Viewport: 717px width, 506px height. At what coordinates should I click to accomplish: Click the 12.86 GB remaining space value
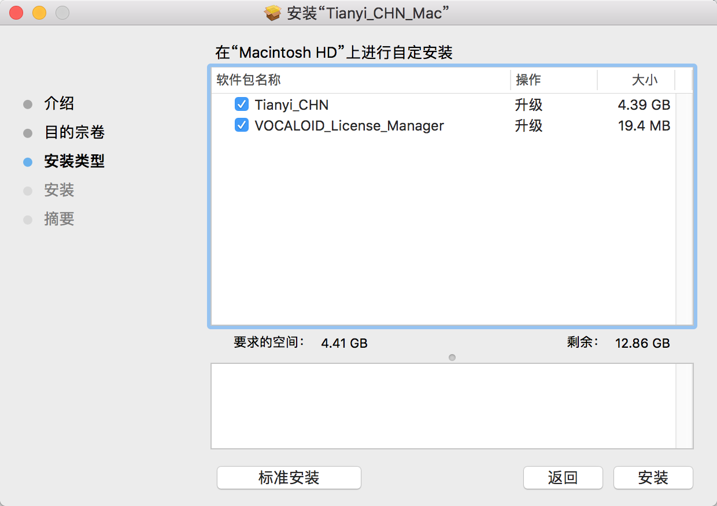coord(642,343)
